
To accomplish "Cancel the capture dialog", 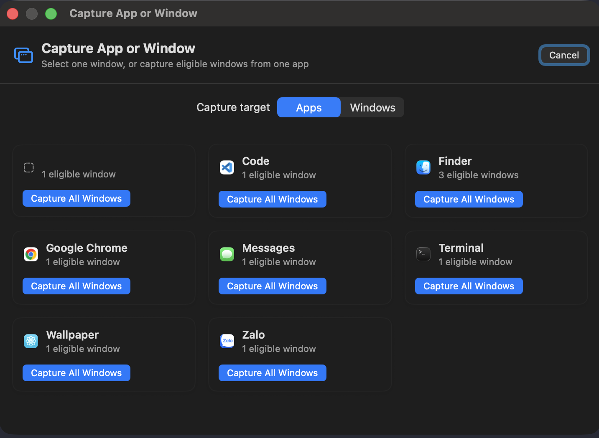I will coord(564,55).
